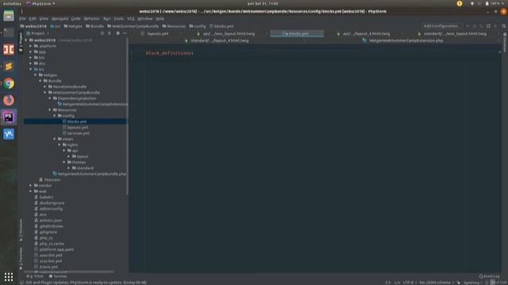Open the Structure tool window on left edge
Screen dimensions: 508x285
coord(21,230)
